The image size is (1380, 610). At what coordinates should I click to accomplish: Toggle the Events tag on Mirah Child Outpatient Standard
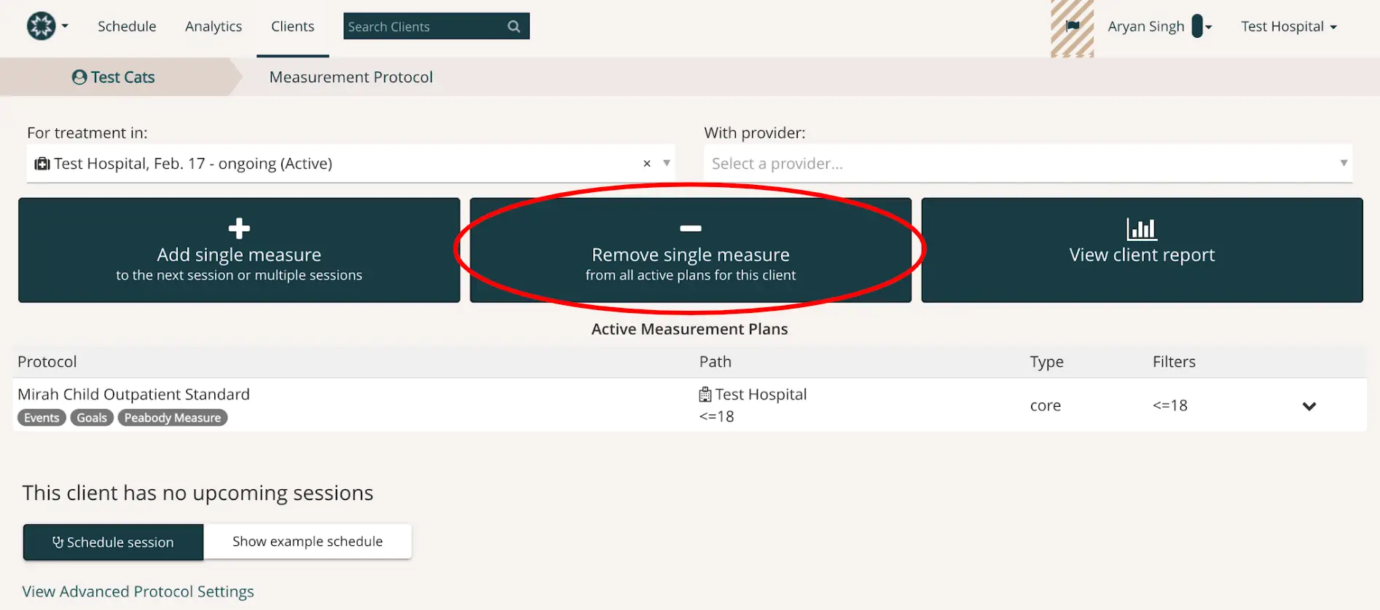click(x=41, y=417)
